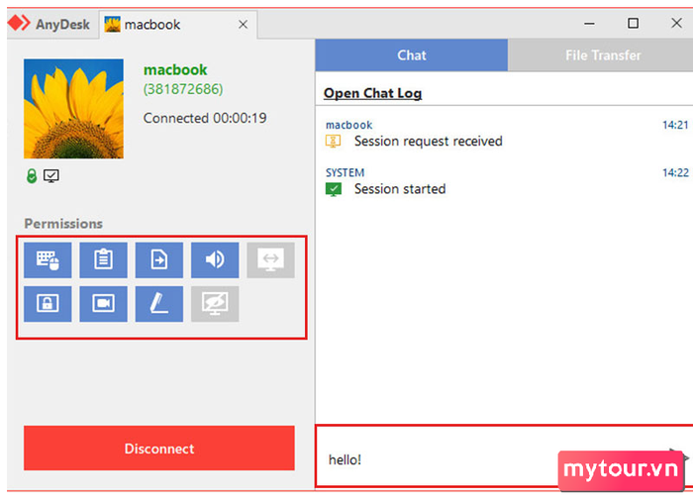This screenshot has width=693, height=503.
Task: Click the 14:21 timestamp
Action: click(x=675, y=125)
